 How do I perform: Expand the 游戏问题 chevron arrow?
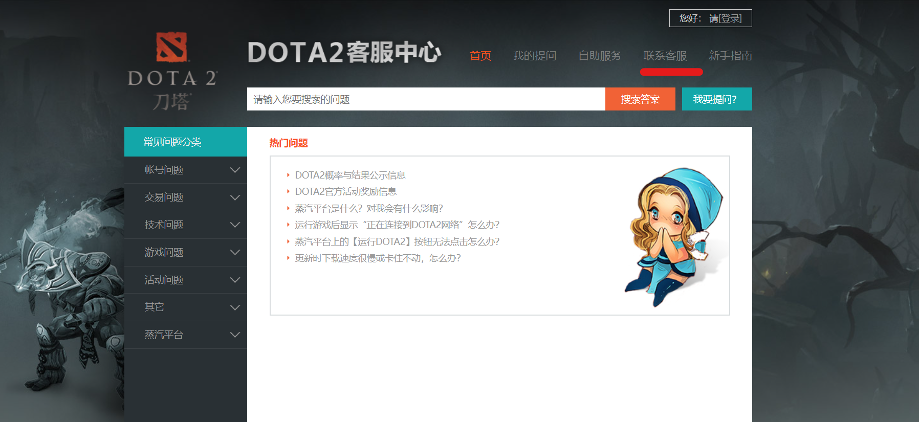tap(235, 252)
